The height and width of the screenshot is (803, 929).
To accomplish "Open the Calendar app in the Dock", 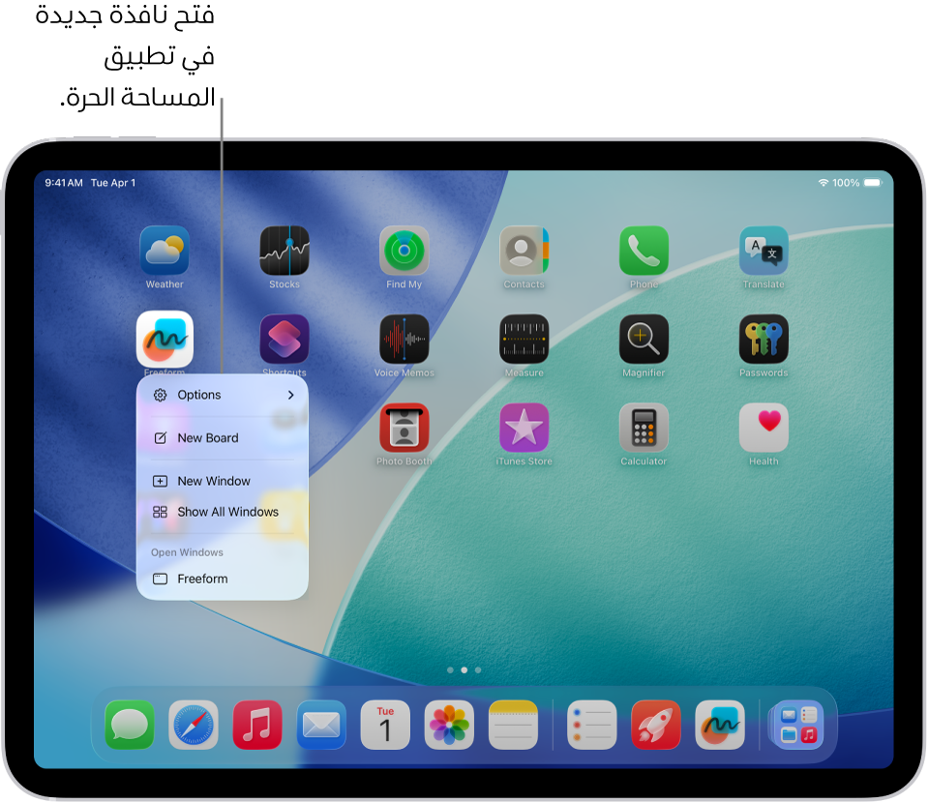I will [384, 724].
